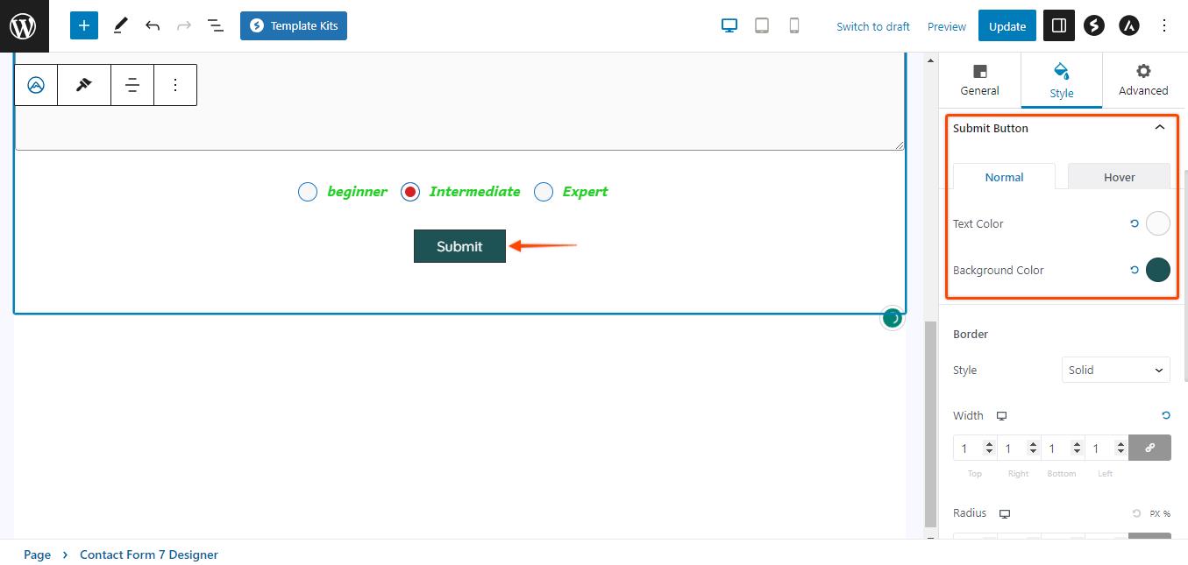Select the beginner radio button
The width and height of the screenshot is (1188, 565).
(308, 192)
